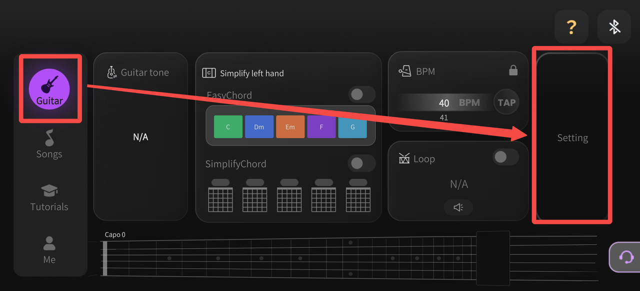
Task: Turn on the SimplifyChord switch
Action: point(361,163)
